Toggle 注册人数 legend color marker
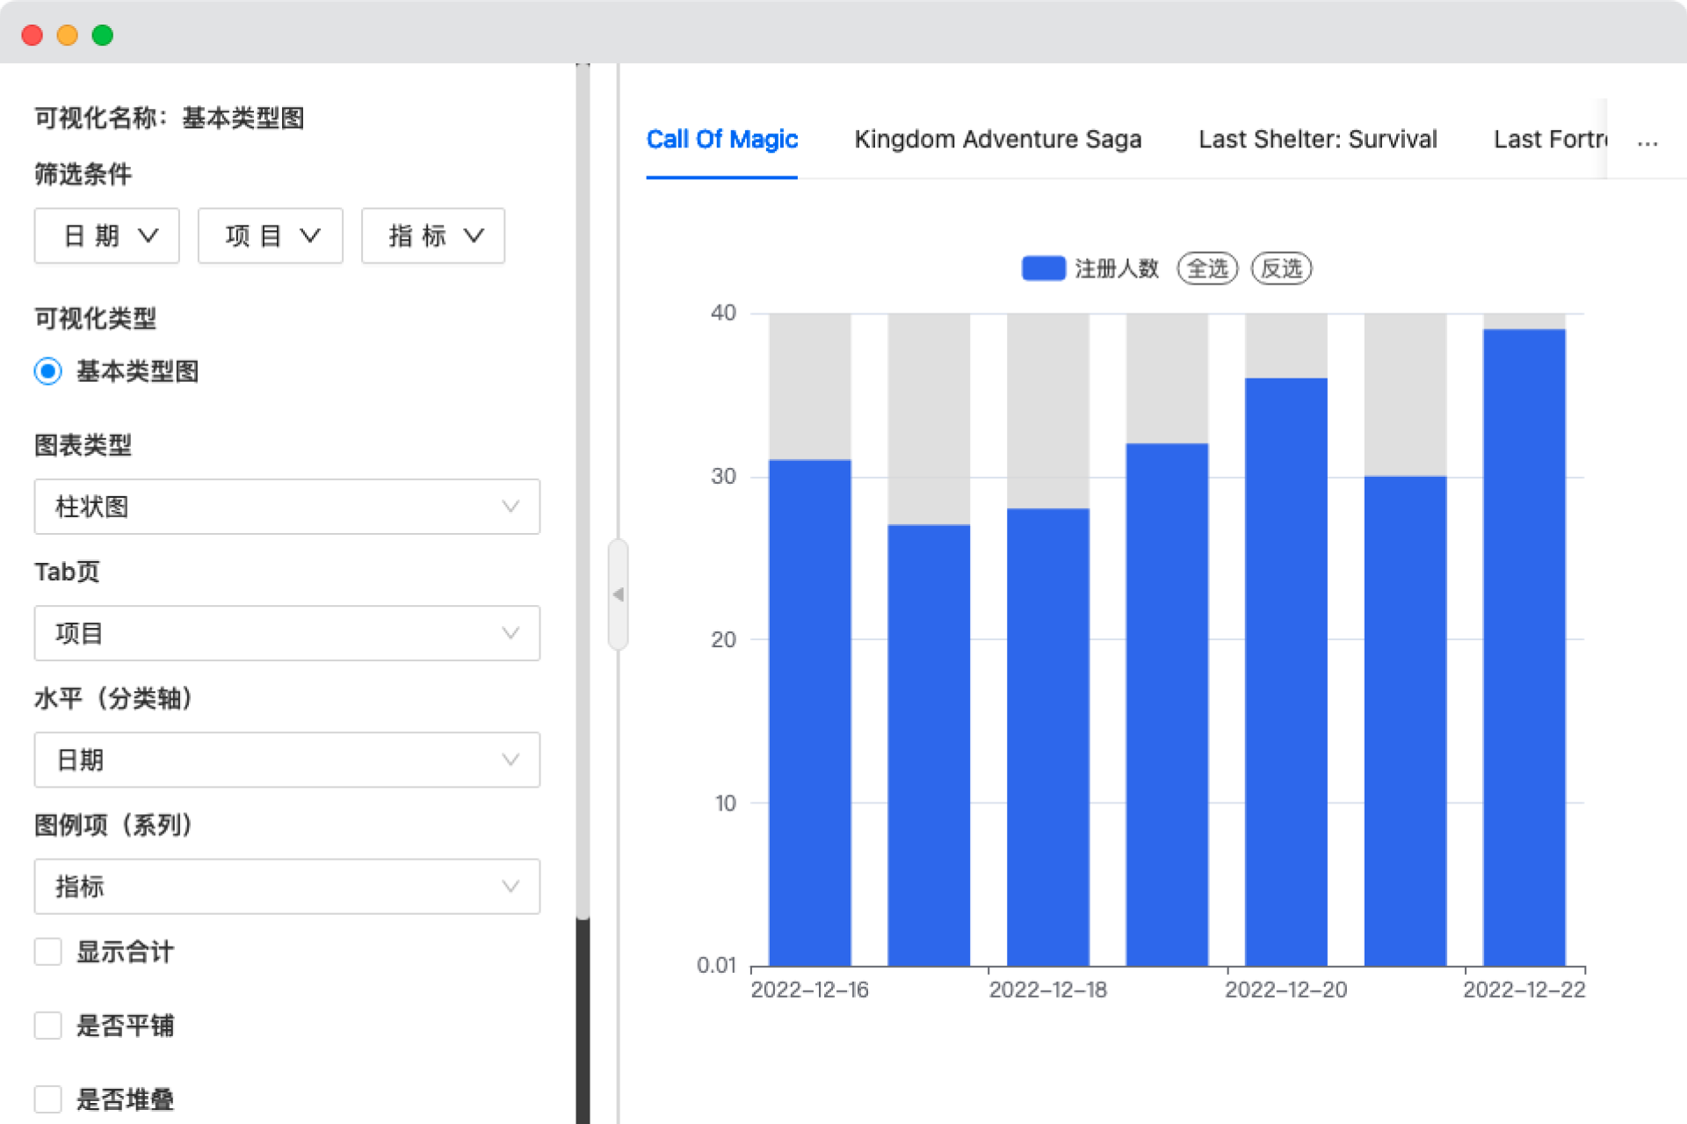Image resolution: width=1687 pixels, height=1124 pixels. pos(1043,268)
